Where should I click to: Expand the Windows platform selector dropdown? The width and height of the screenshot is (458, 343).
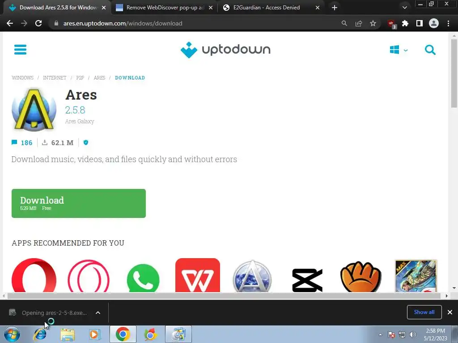coord(399,50)
